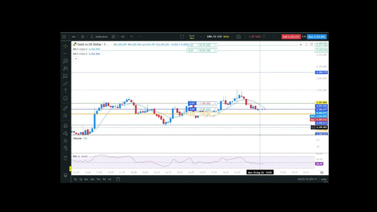Select the 6m date range
Viewport: 377px width, 212px height.
pyautogui.click(x=86, y=179)
